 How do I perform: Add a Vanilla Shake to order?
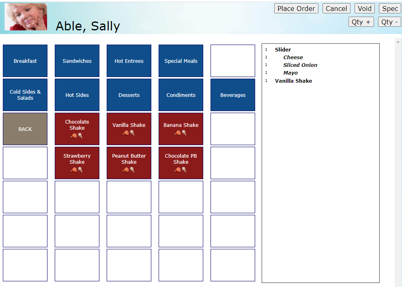coord(129,129)
